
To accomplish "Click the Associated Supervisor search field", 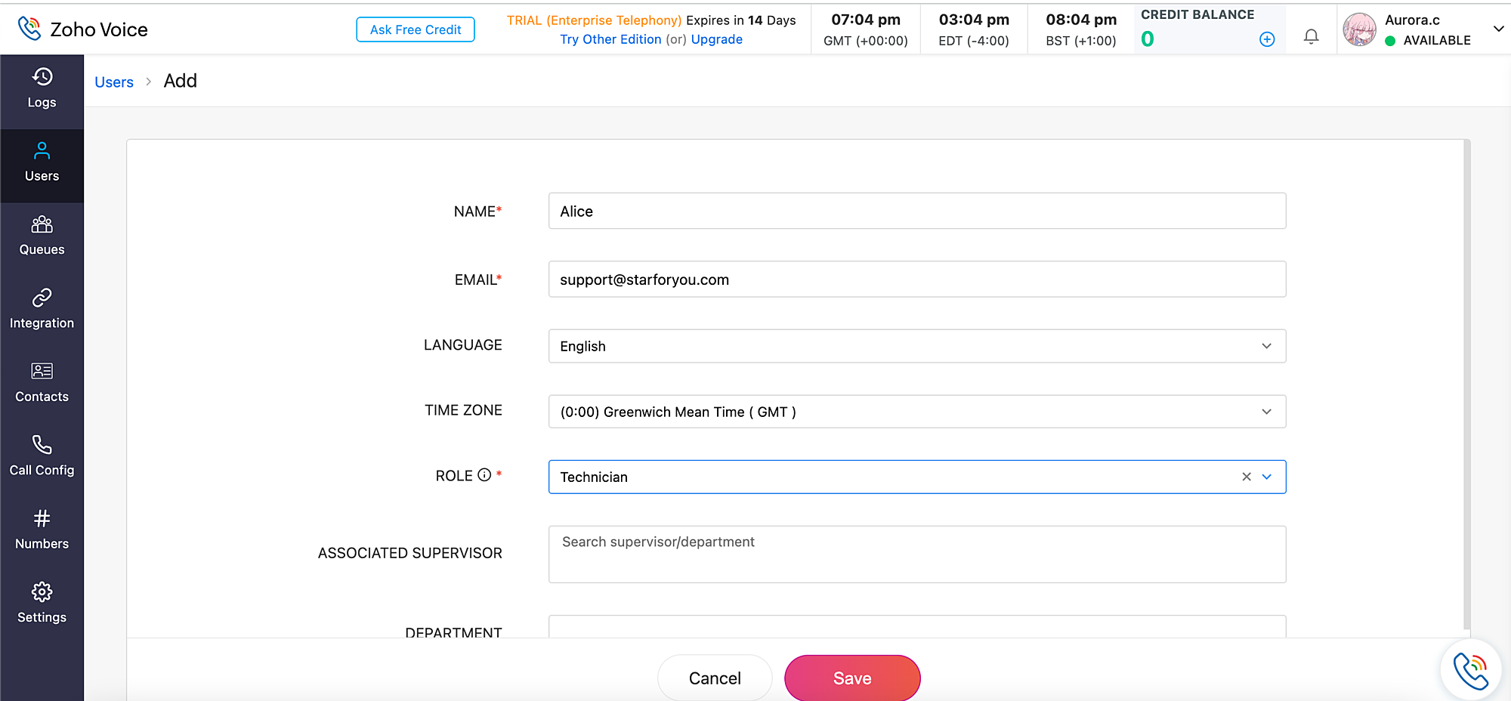I will (x=917, y=554).
